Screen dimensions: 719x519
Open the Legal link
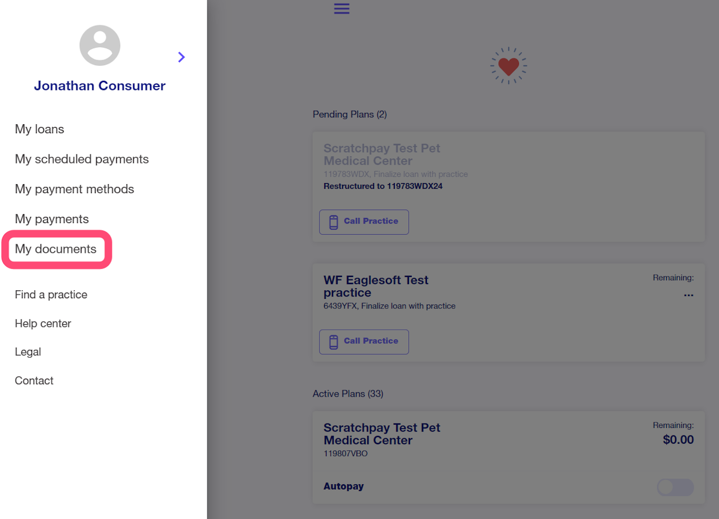point(28,352)
